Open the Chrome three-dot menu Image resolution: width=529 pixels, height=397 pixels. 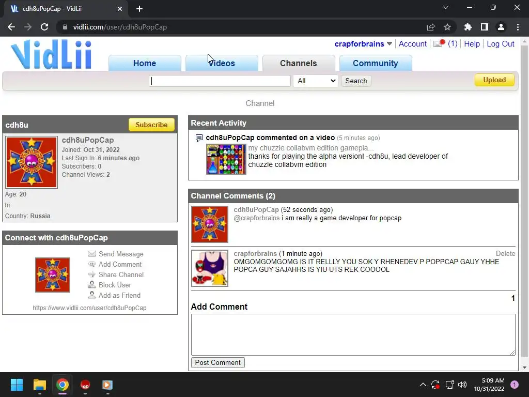[x=518, y=27]
